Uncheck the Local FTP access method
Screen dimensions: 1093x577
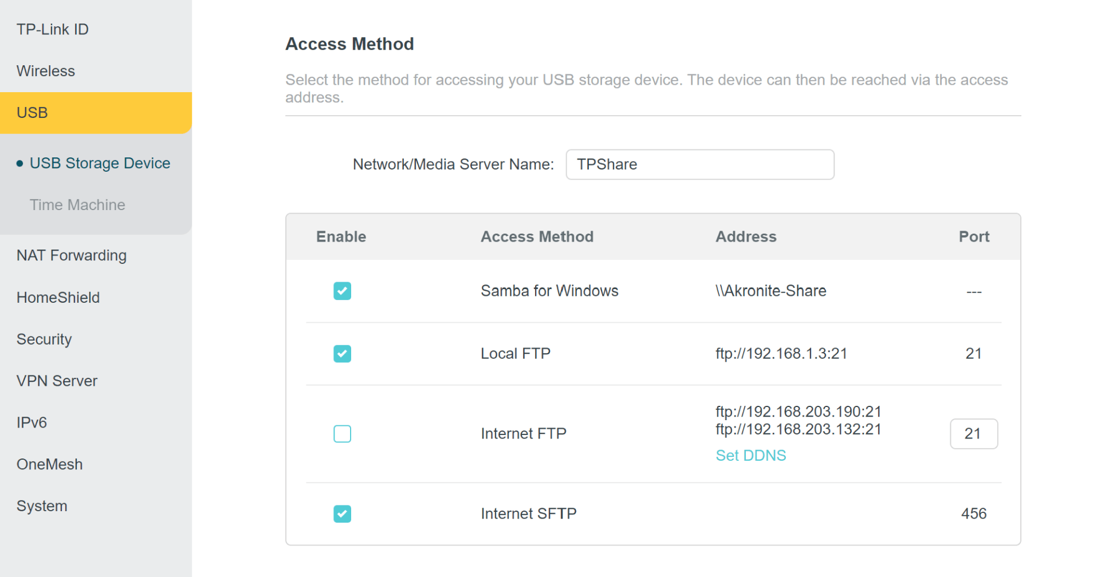[342, 354]
